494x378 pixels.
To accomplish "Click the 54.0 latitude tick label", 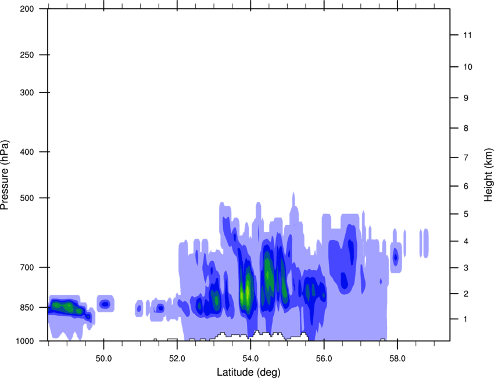I will tap(250, 359).
